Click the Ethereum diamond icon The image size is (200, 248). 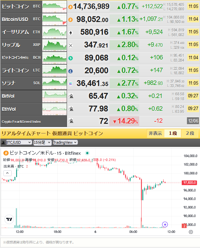tap(70, 33)
